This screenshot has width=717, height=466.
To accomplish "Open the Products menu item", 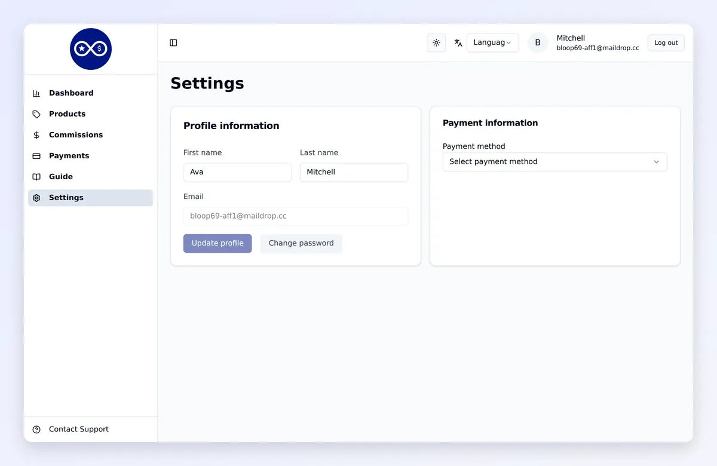I will [90, 114].
